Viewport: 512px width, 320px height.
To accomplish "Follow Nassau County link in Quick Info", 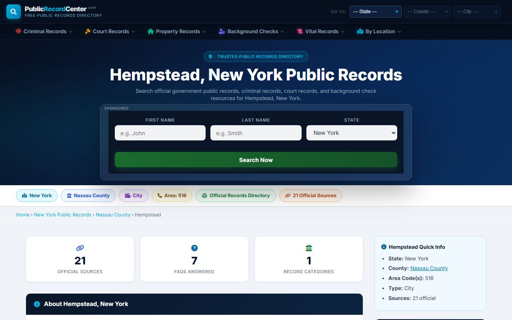I will pos(429,268).
